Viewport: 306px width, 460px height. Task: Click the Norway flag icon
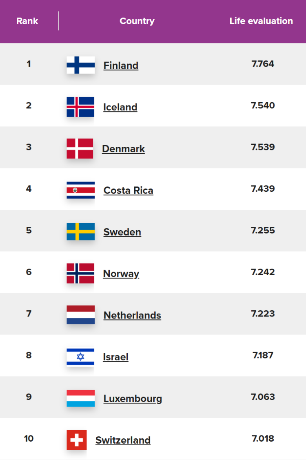(80, 273)
